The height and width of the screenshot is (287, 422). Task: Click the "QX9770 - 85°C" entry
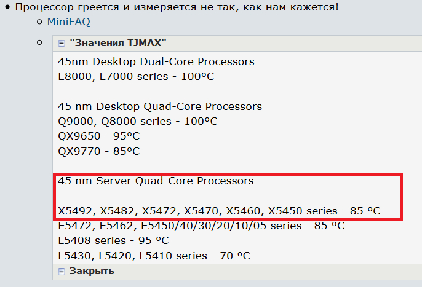[x=99, y=151]
